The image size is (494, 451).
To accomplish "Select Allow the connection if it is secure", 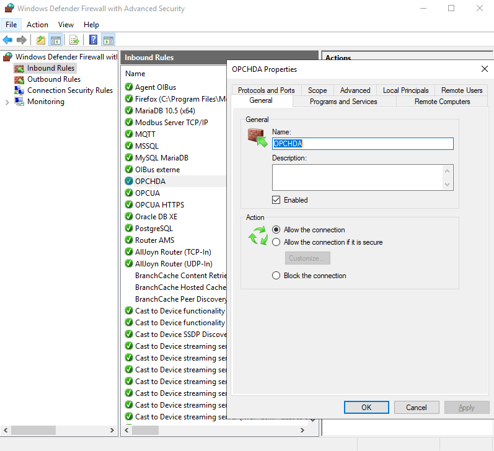I will tap(276, 242).
